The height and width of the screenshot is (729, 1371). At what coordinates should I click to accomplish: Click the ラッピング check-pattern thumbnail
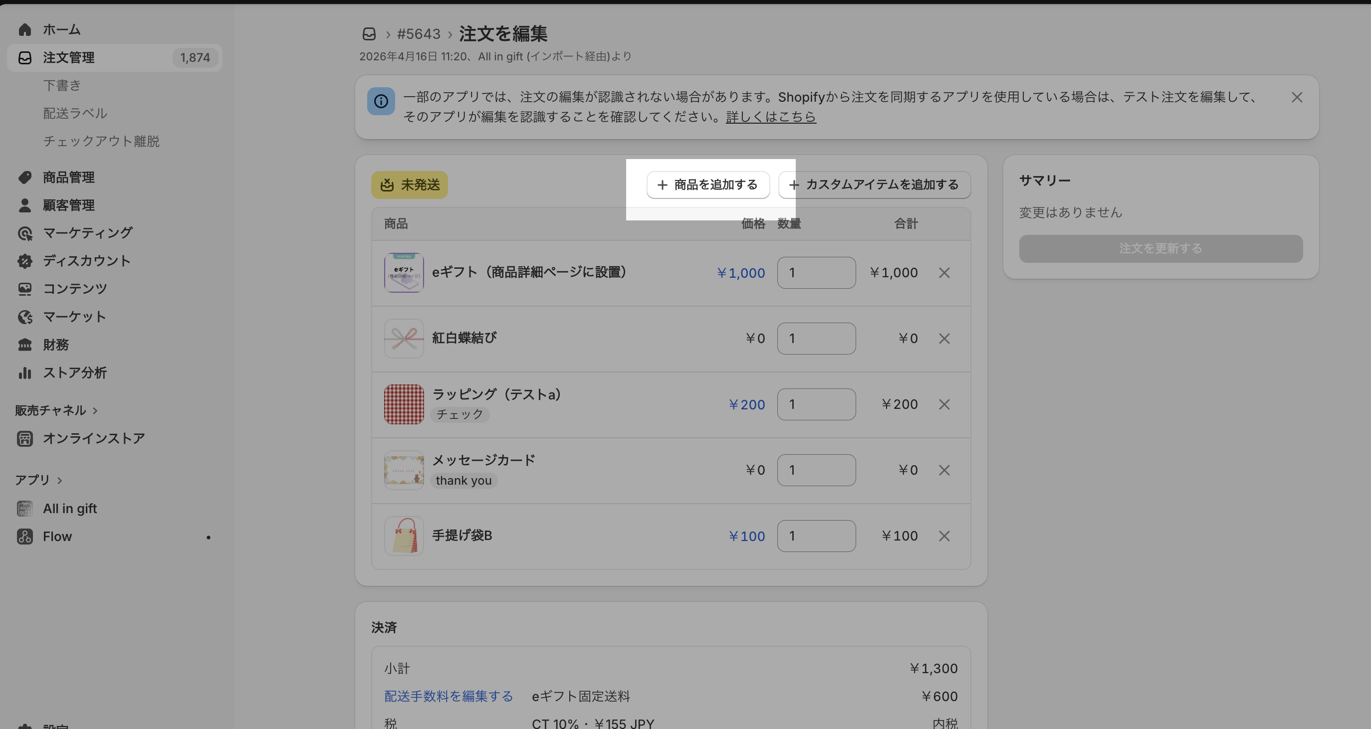[x=404, y=404]
